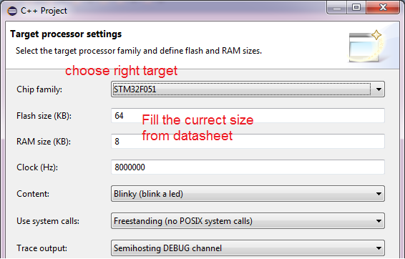Click the Flash size (KB) label
This screenshot has height=259, width=405.
[44, 116]
